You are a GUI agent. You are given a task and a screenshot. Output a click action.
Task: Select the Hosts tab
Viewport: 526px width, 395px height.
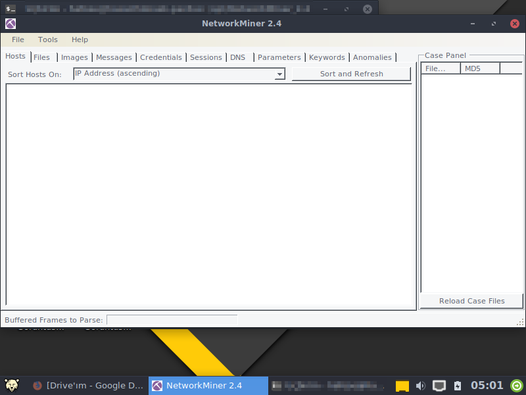tap(15, 56)
